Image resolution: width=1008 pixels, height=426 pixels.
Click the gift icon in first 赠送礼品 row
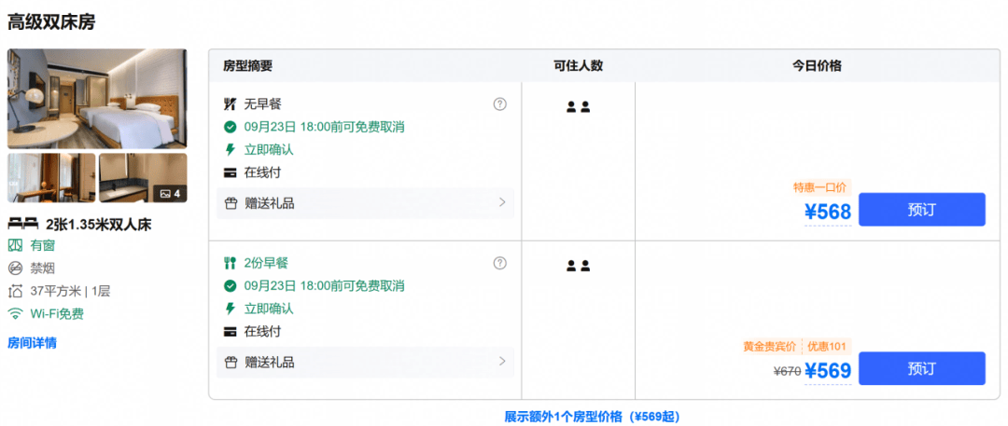point(231,204)
